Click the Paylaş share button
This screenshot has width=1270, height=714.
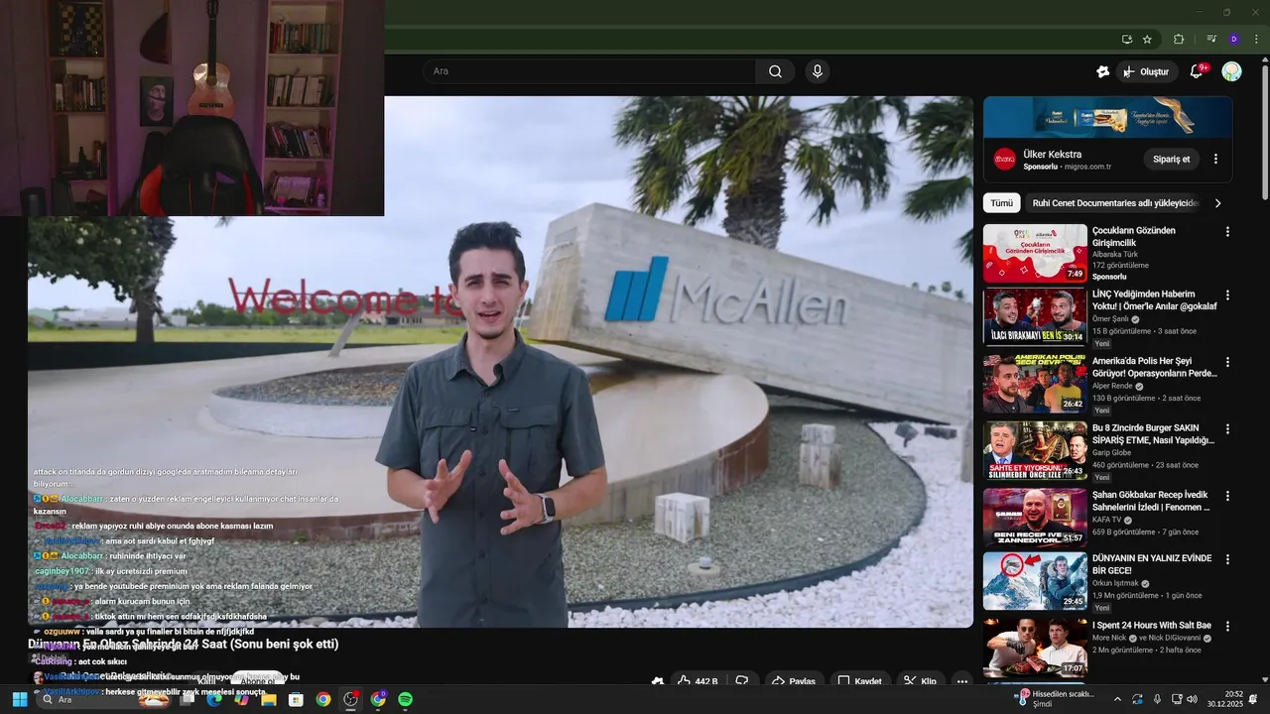pyautogui.click(x=794, y=681)
